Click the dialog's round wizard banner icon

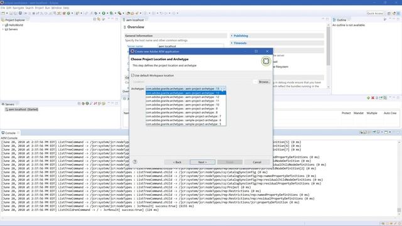[266, 62]
